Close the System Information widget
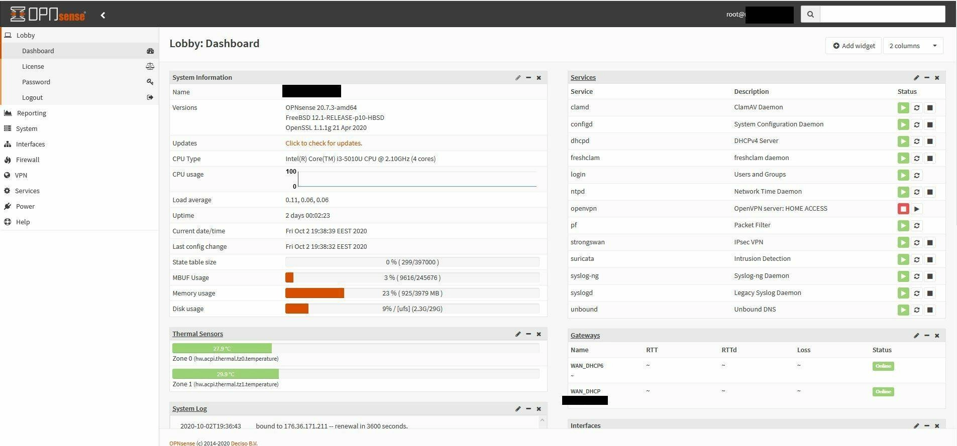 (539, 78)
